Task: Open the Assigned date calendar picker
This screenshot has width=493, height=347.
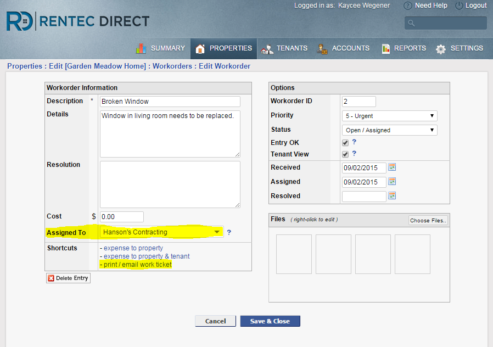Action: coord(392,182)
